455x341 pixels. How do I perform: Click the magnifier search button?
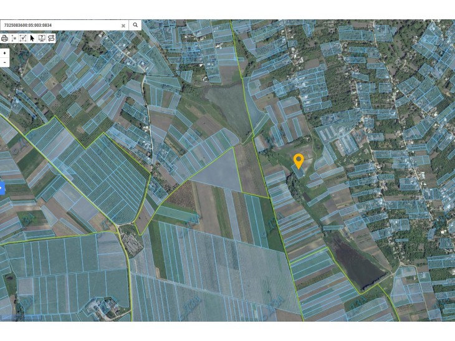coord(135,26)
